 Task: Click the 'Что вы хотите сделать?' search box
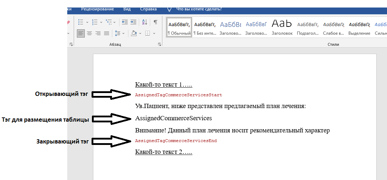pyautogui.click(x=199, y=9)
